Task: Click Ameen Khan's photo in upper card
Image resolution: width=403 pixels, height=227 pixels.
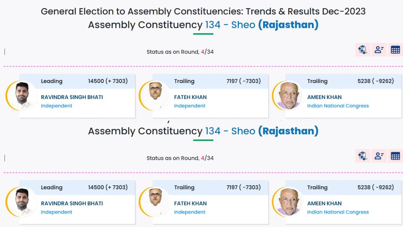Action: point(288,96)
